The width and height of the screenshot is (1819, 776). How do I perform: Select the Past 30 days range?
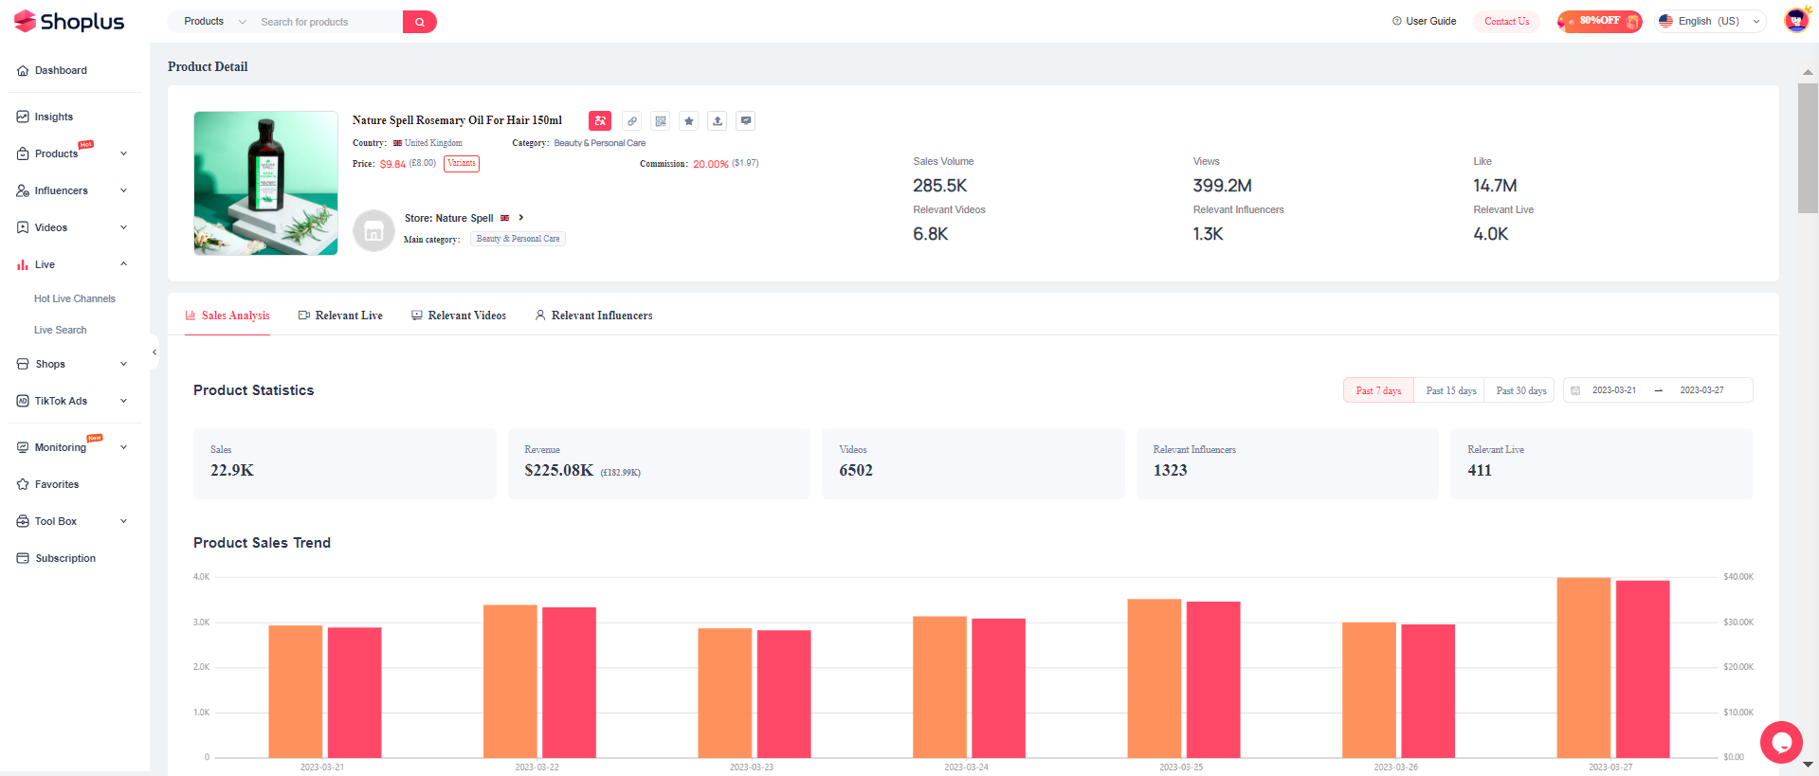(1520, 390)
